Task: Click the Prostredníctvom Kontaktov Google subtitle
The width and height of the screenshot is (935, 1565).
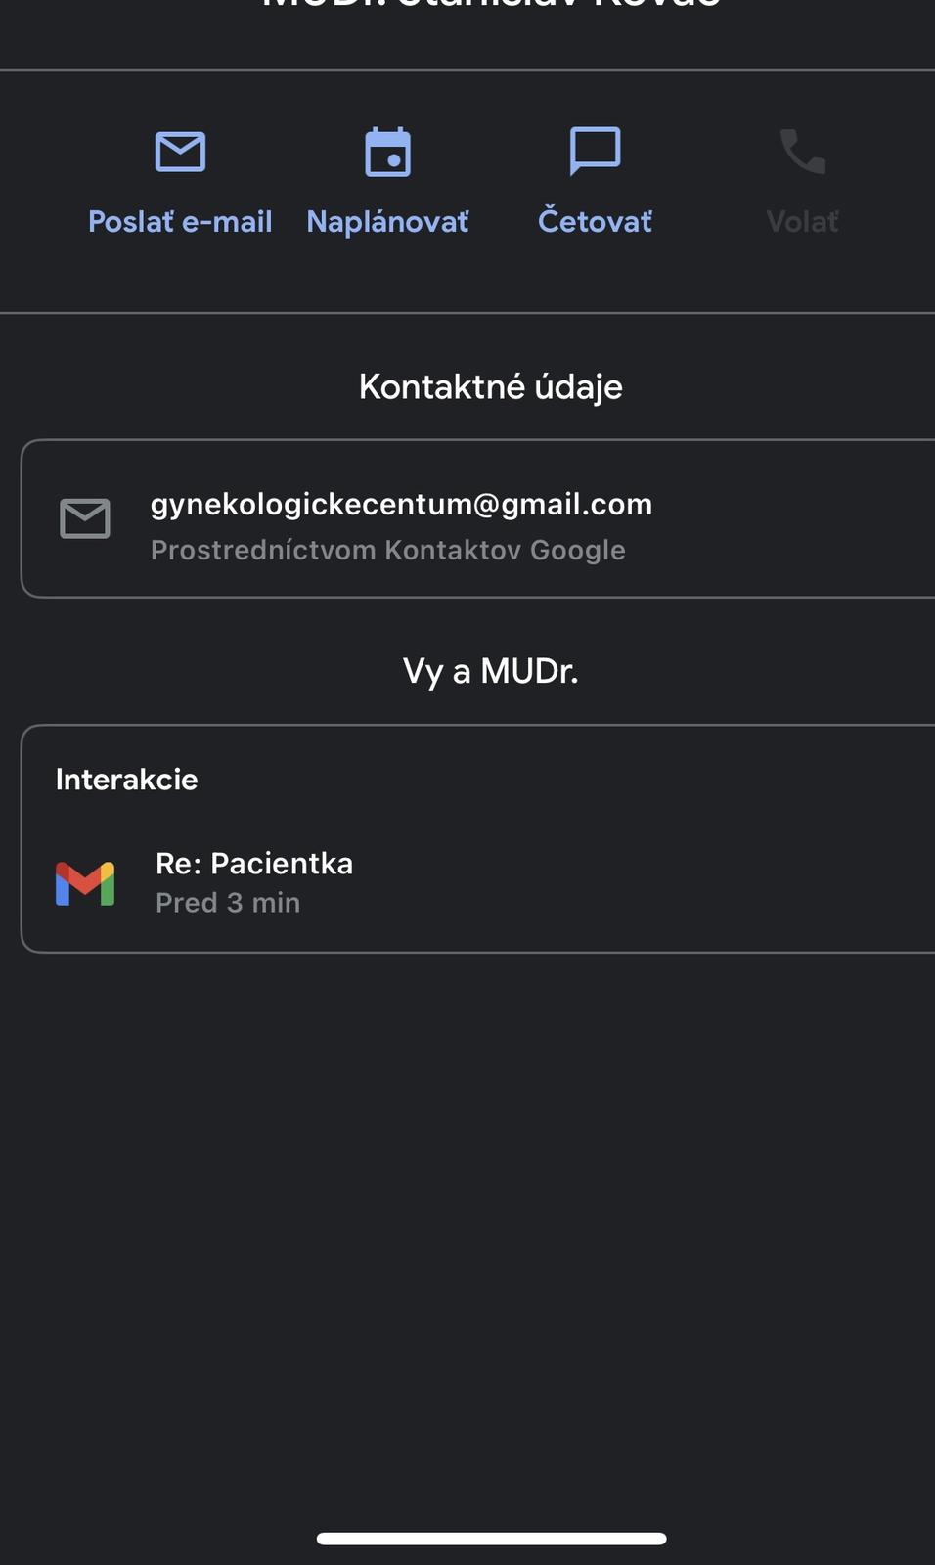Action: [x=387, y=550]
